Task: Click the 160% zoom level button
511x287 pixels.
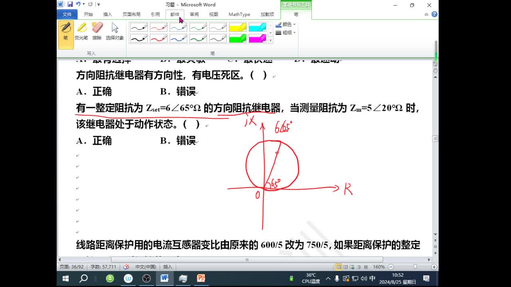Action: tap(378, 267)
